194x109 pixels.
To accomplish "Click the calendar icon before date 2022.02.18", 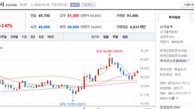I will 32,5.
